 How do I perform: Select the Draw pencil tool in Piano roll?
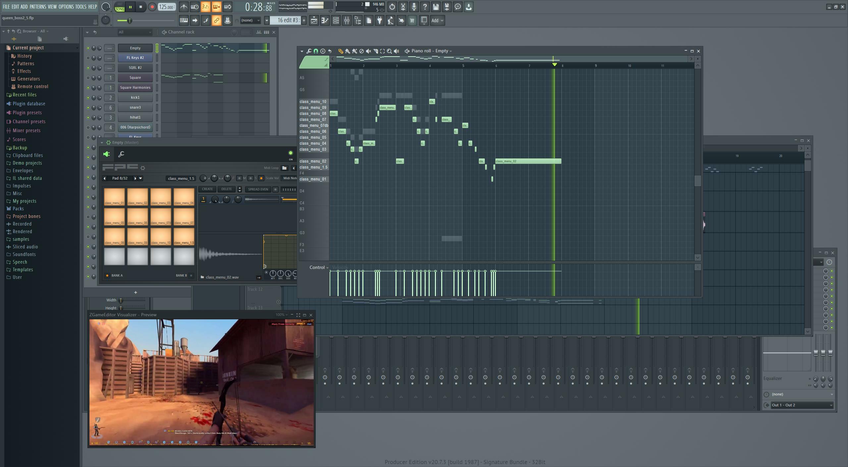[x=340, y=51]
